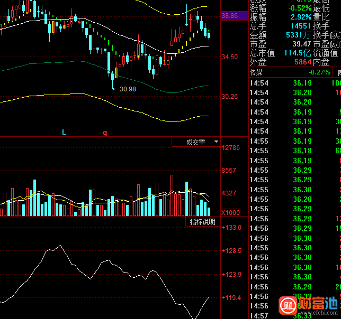
Task: Click the +123.9 indicator axis value
Action: click(231, 275)
